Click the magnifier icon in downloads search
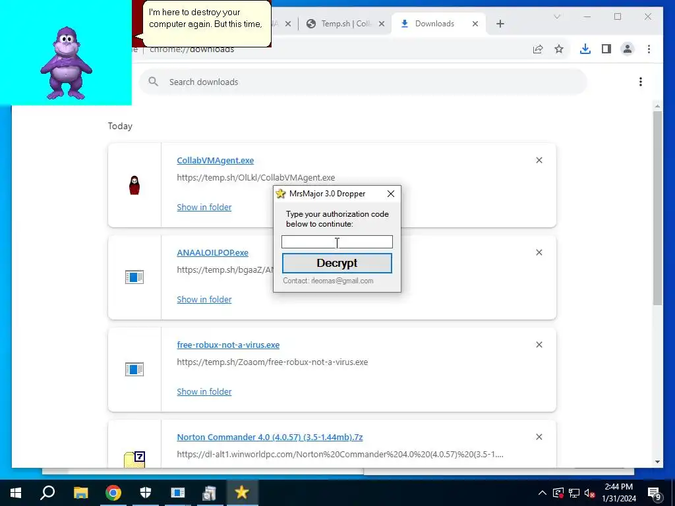The image size is (675, 506). [x=153, y=81]
